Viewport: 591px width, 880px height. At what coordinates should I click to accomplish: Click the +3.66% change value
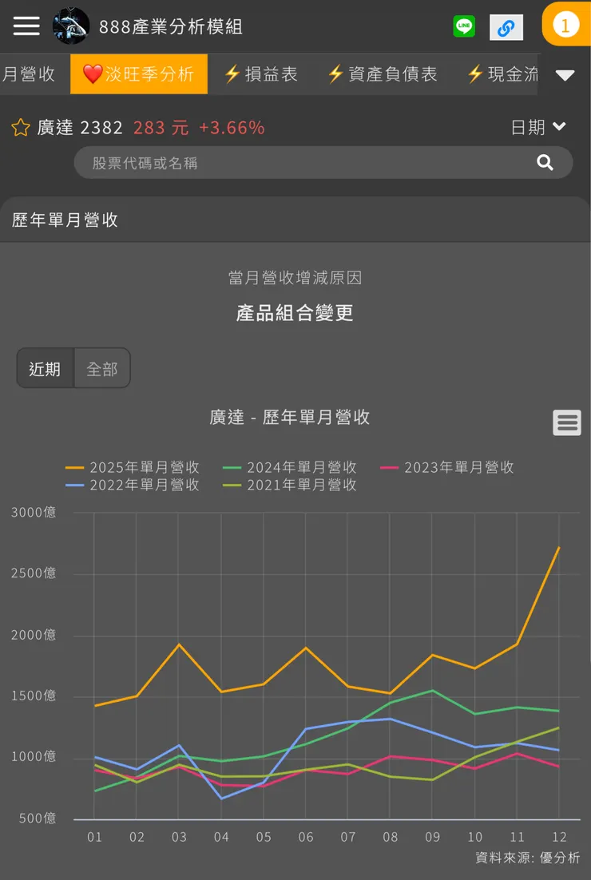coord(232,128)
